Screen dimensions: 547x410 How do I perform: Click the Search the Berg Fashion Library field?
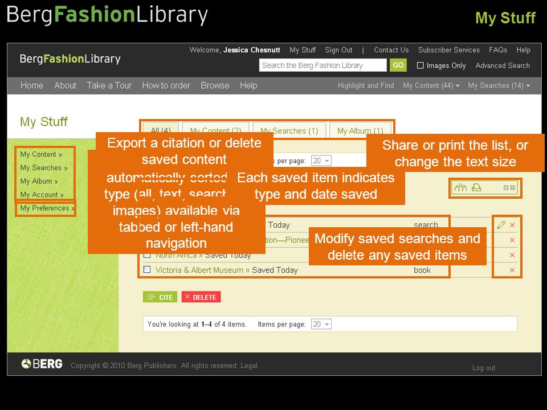pos(323,65)
